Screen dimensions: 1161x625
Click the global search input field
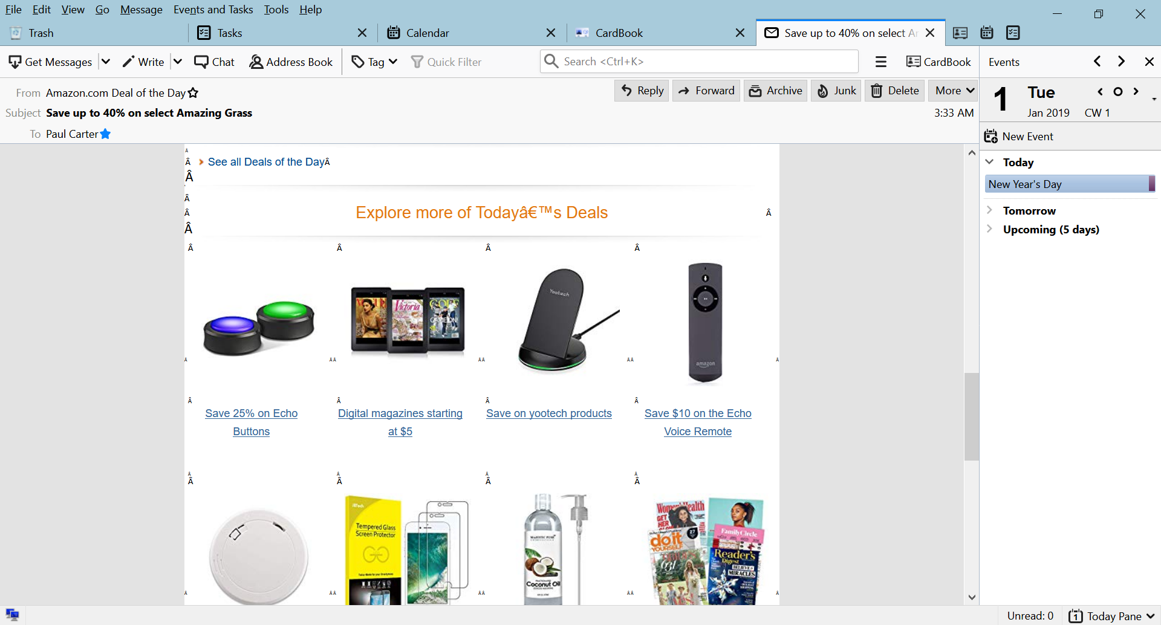click(707, 62)
